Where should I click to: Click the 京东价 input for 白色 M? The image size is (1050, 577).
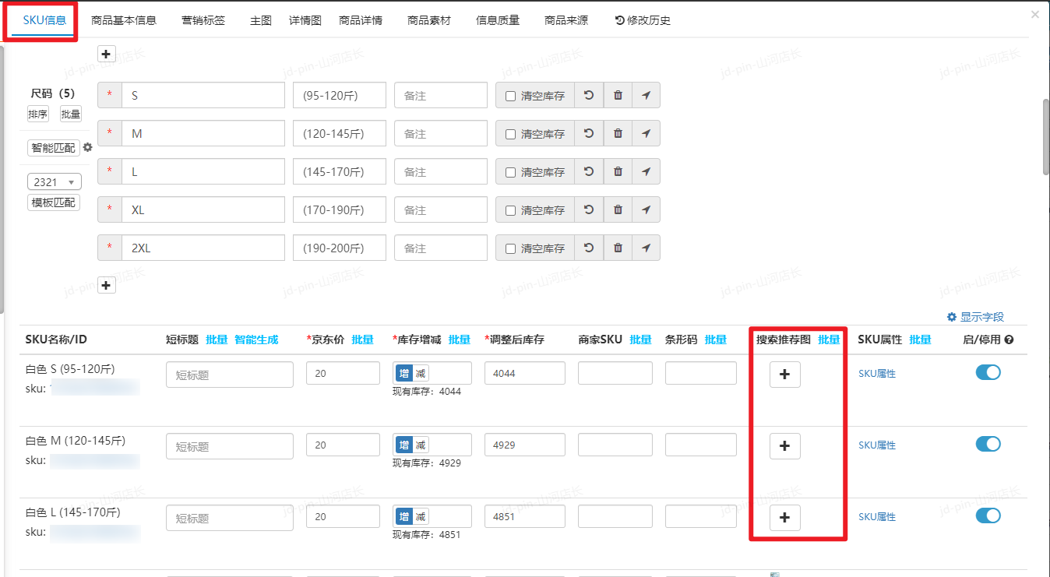[x=343, y=445]
